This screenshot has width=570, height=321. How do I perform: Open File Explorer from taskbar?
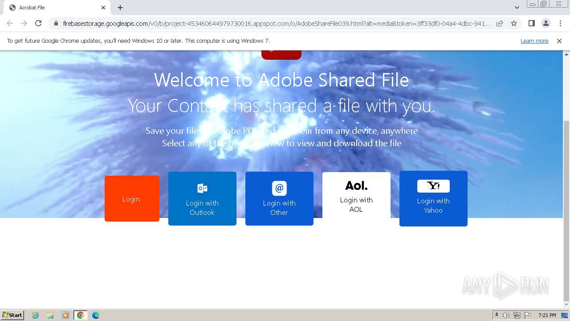point(50,315)
